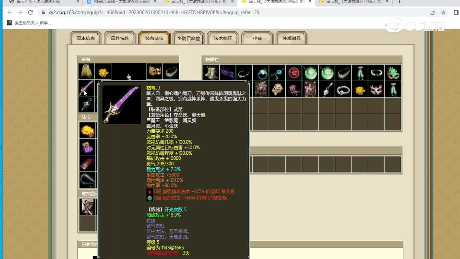
Task: Go to the 小孩 tab
Action: [257, 38]
